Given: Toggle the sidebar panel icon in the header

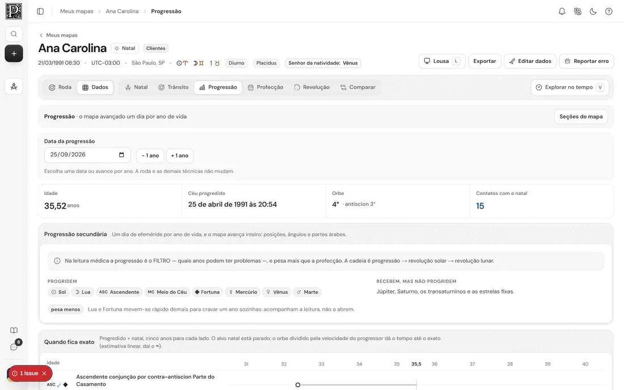Looking at the screenshot, I should pos(40,11).
